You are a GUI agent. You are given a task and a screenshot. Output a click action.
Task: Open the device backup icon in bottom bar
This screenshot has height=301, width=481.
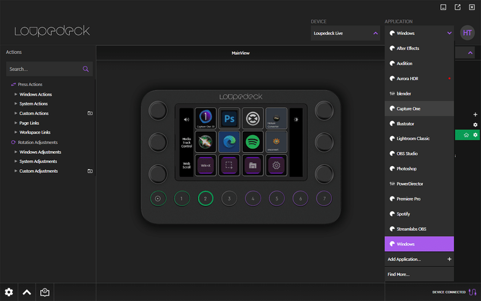[x=44, y=292]
